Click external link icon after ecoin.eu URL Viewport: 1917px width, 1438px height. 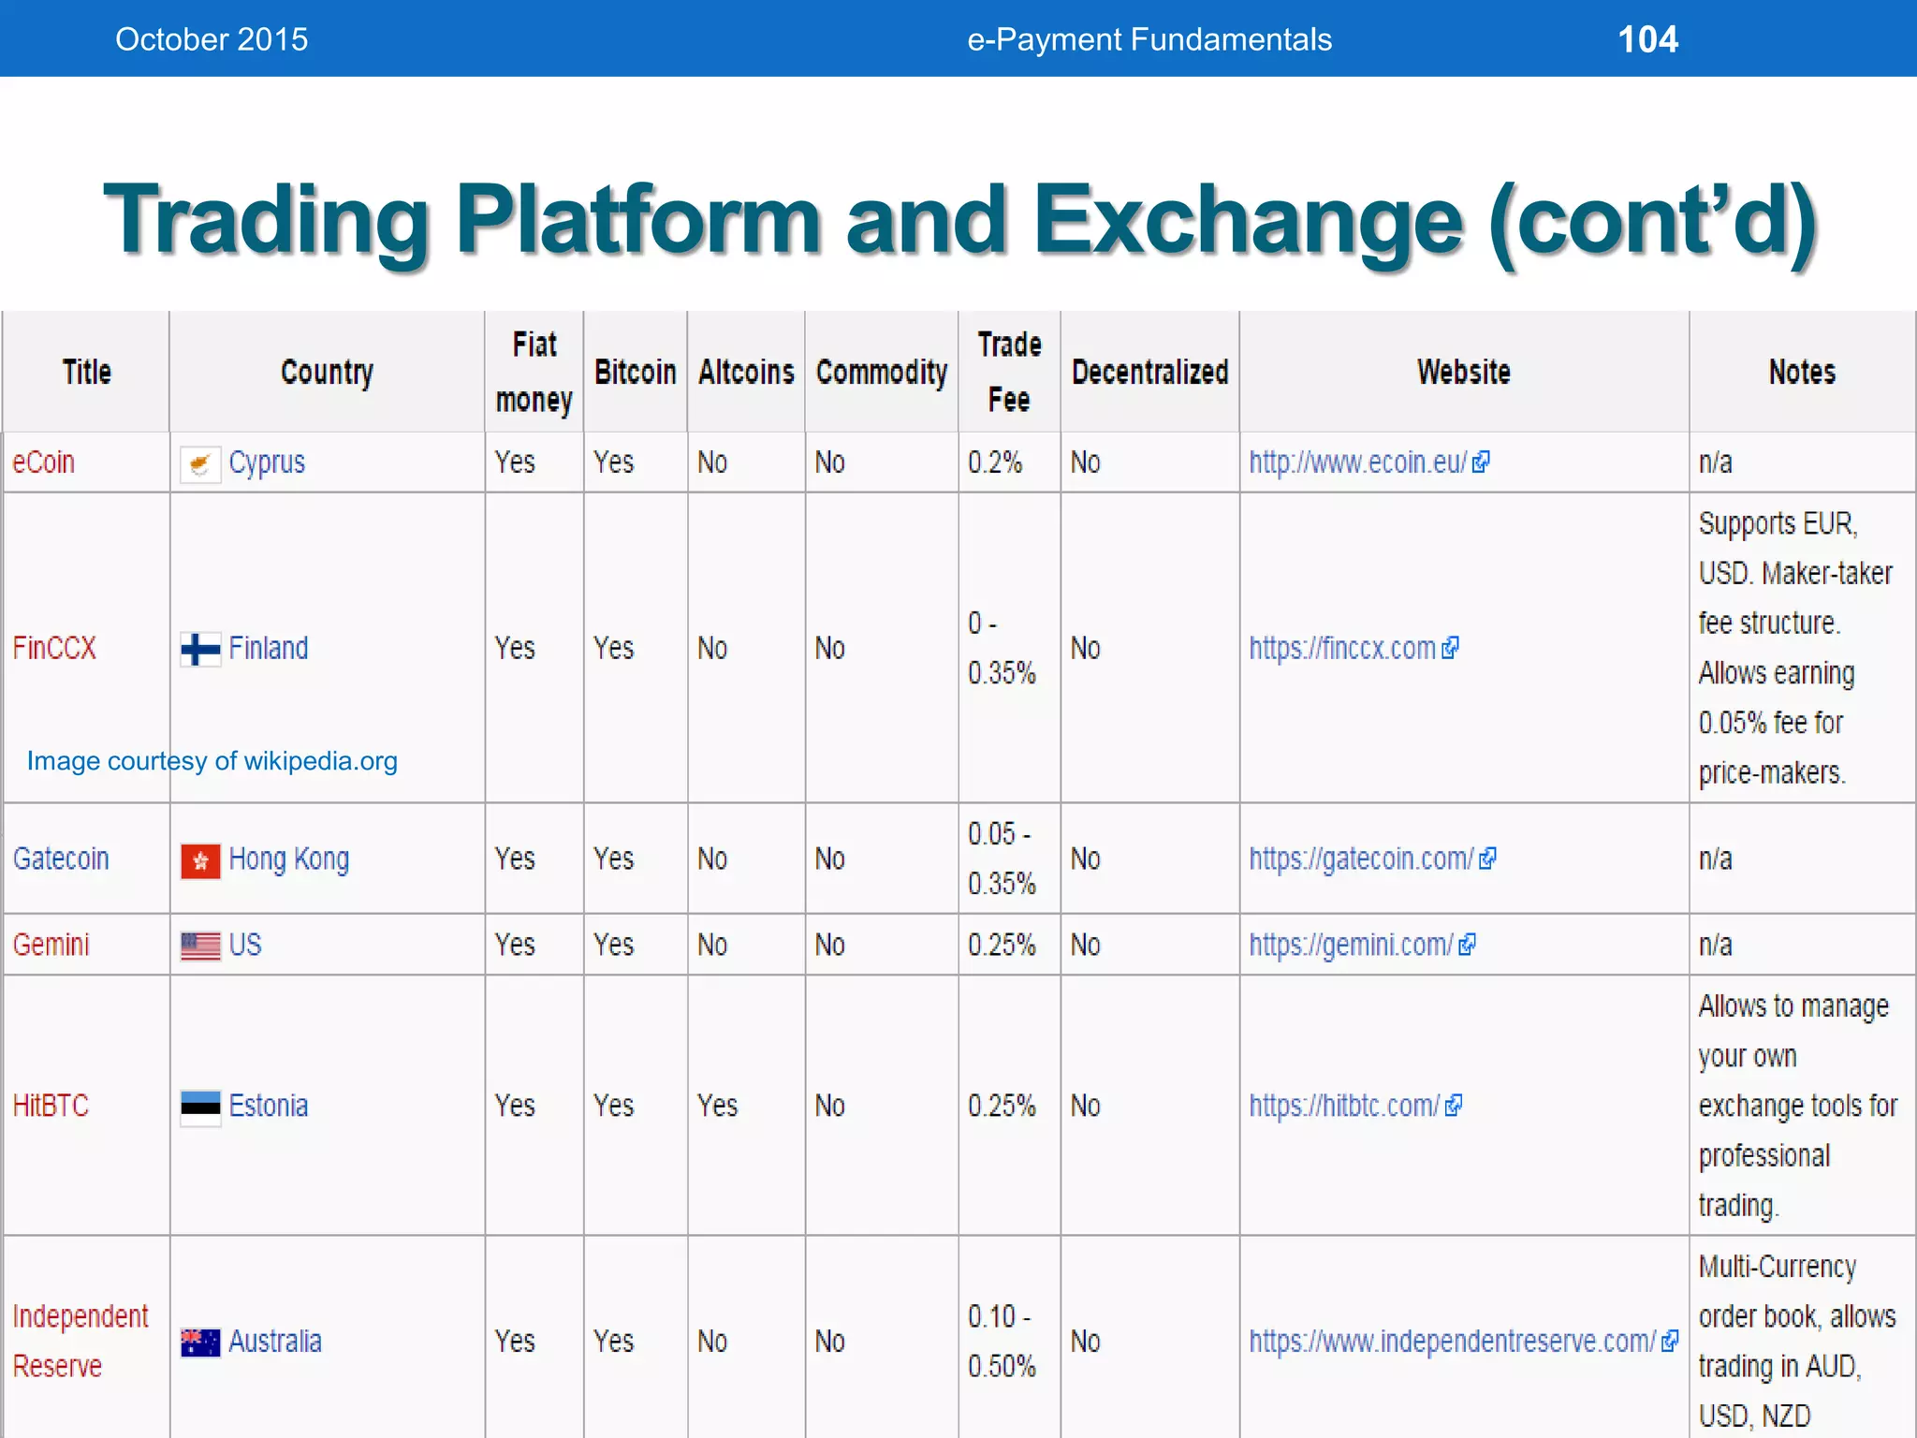[1481, 462]
